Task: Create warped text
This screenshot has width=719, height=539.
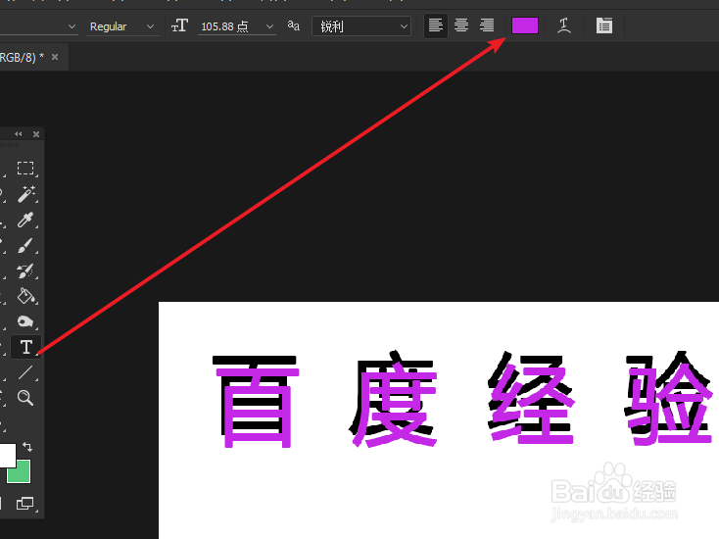Action: [x=564, y=25]
